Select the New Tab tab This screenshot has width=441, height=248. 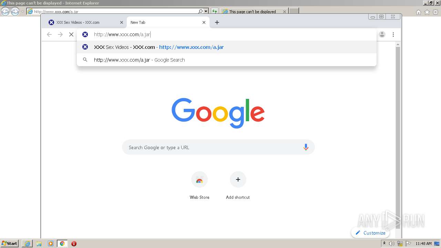click(168, 22)
